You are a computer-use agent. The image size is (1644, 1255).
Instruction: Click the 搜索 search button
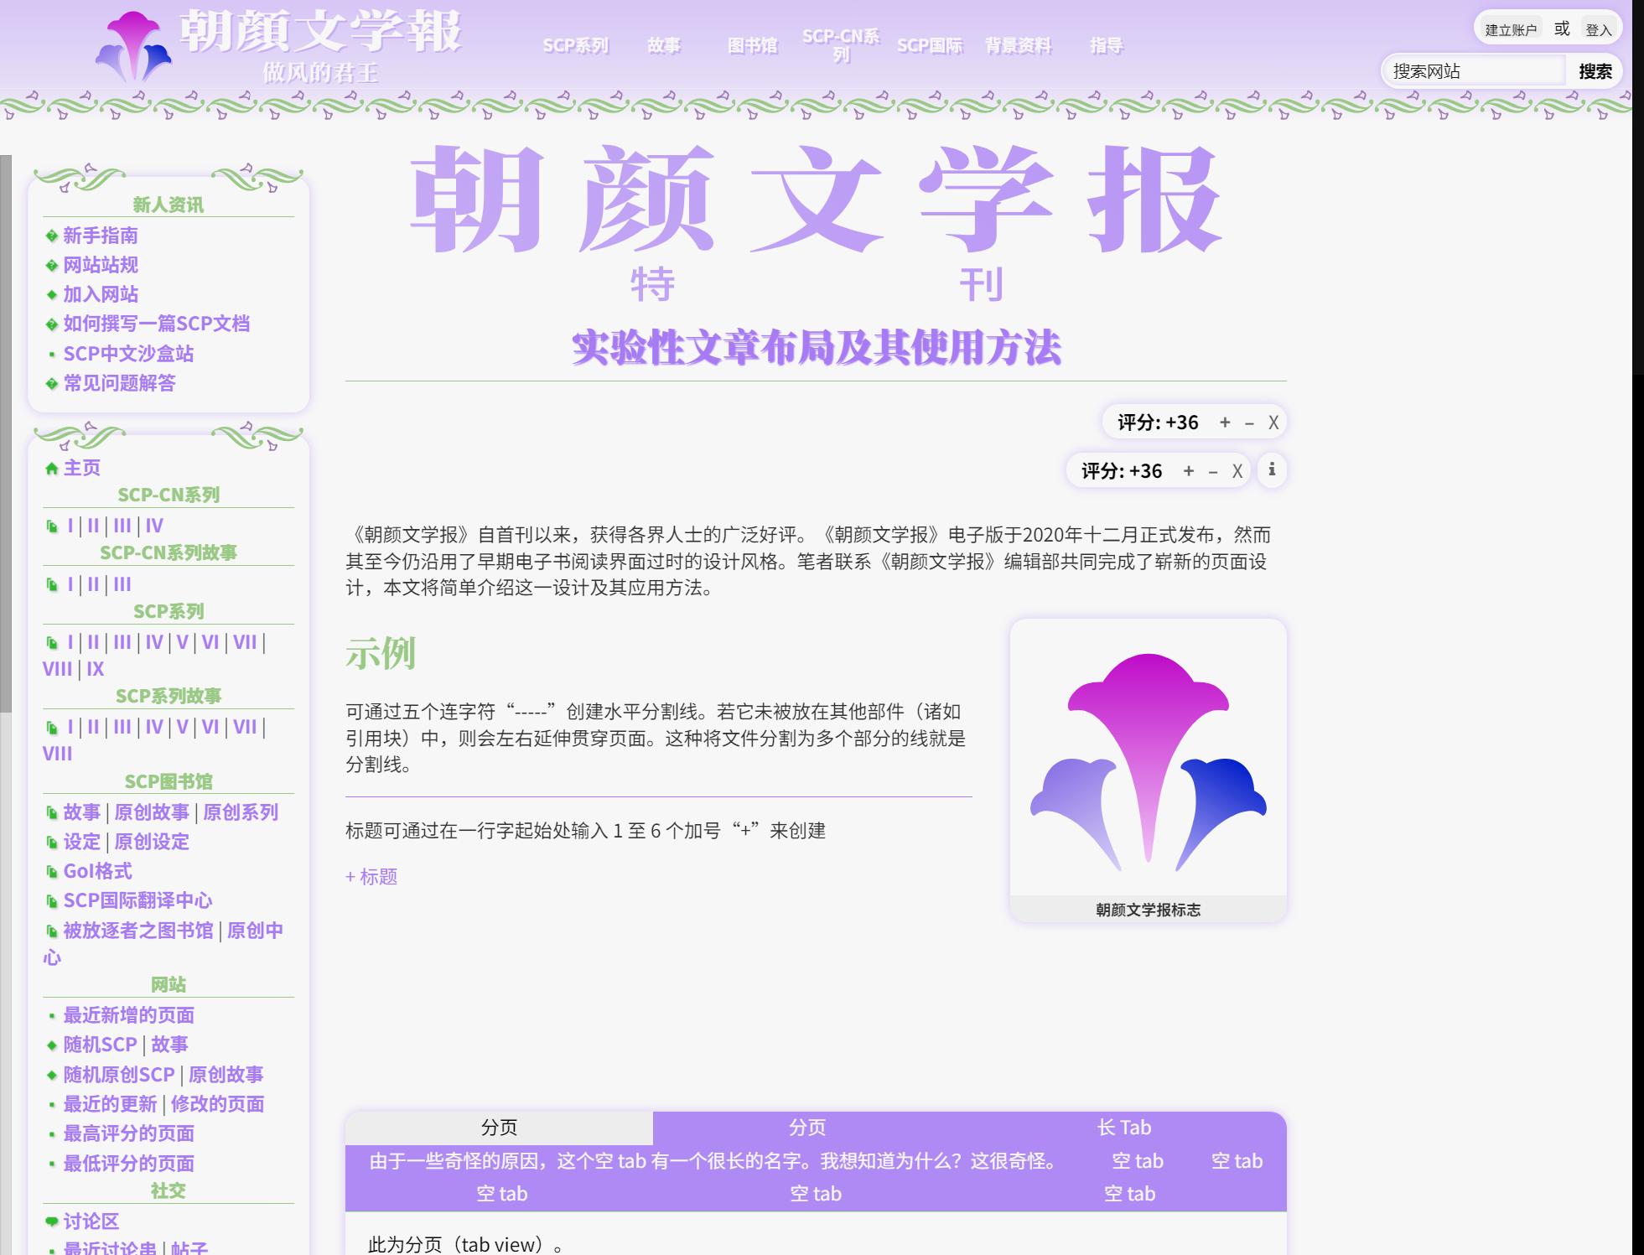point(1595,71)
